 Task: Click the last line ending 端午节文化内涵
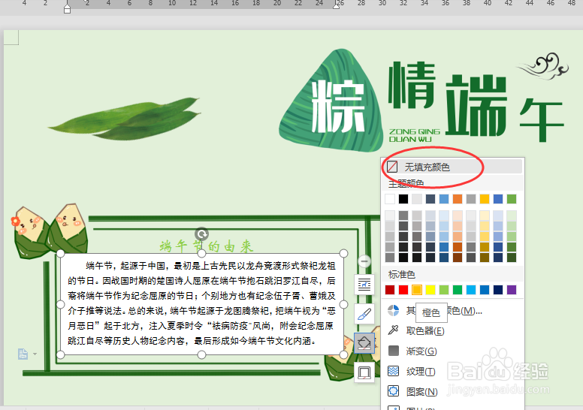click(x=192, y=340)
